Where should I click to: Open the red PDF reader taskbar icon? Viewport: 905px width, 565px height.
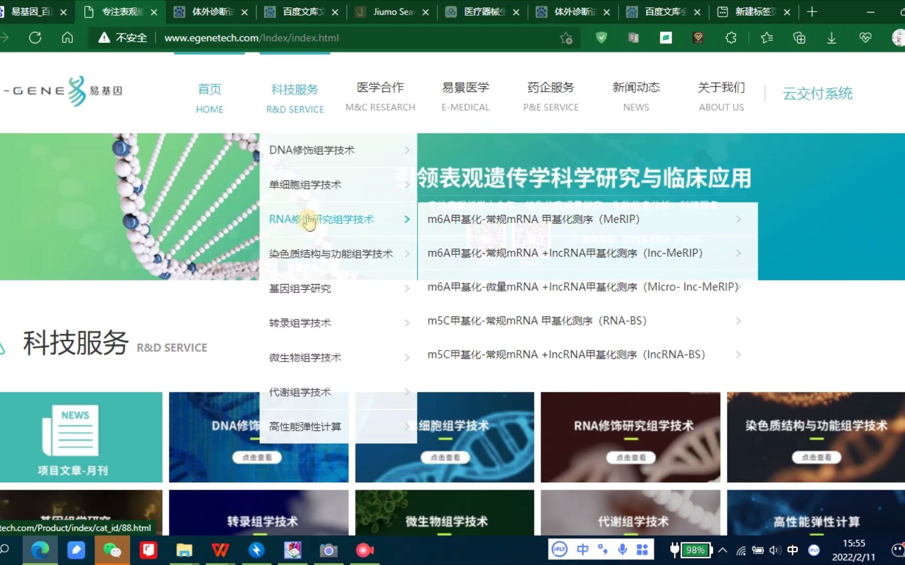(x=148, y=550)
